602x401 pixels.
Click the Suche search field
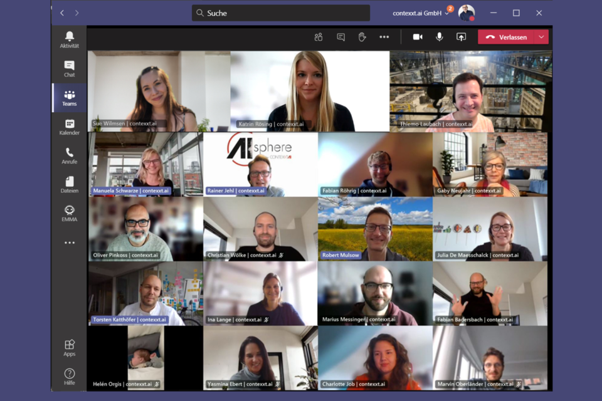click(281, 13)
